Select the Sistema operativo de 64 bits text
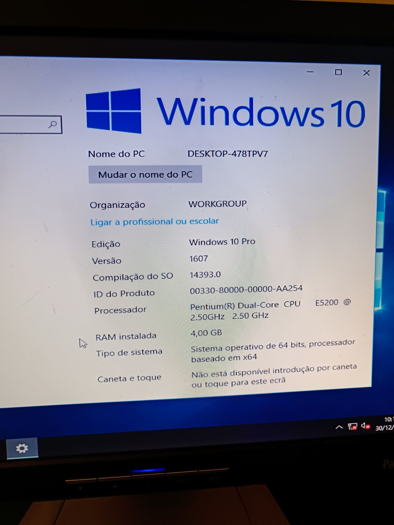This screenshot has height=525, width=394. (x=273, y=351)
